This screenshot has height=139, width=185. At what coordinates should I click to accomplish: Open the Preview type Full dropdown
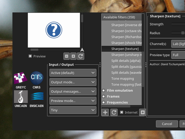(178, 55)
